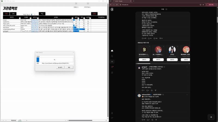Expand second grouped columns plus button in Excel
Viewport: 218px width, 122px height.
pos(88,3)
